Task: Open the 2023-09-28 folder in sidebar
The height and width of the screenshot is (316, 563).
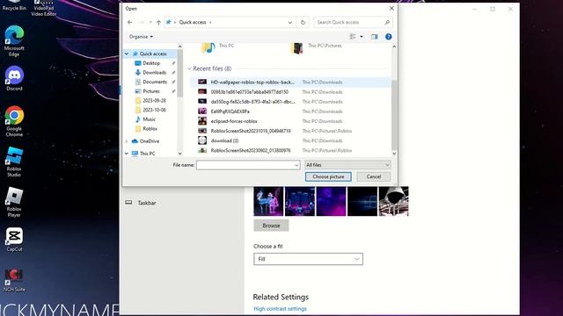Action: coord(154,101)
